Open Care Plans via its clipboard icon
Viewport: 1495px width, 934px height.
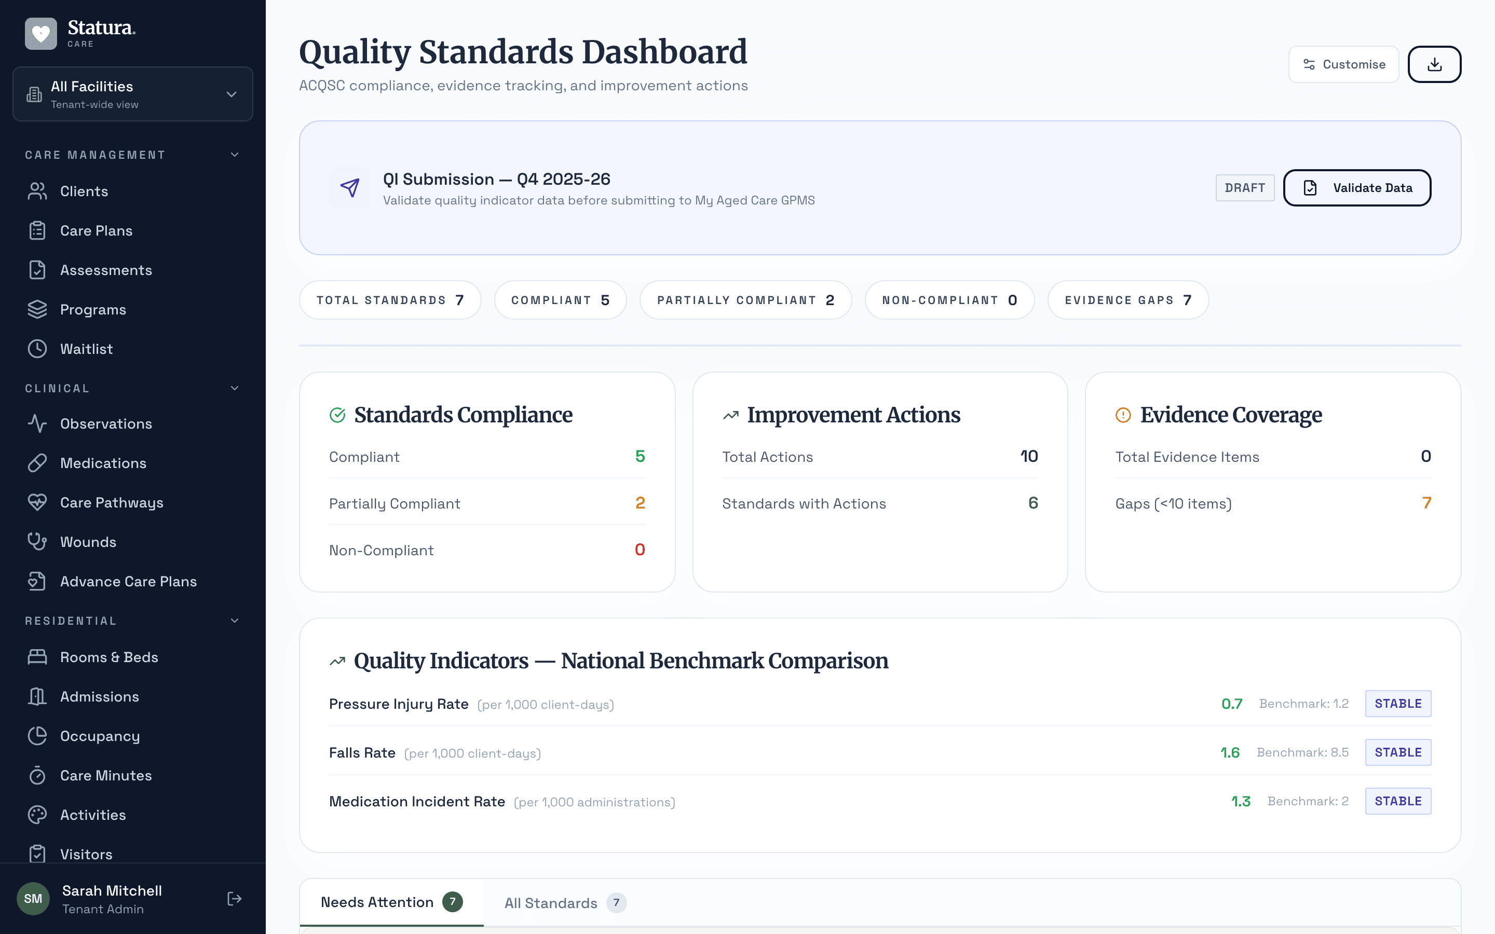tap(37, 230)
